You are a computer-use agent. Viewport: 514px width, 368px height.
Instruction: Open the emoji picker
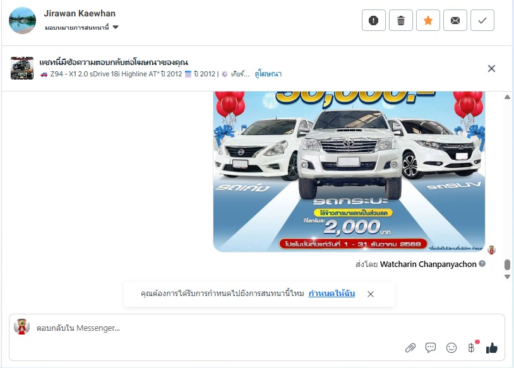[451, 348]
